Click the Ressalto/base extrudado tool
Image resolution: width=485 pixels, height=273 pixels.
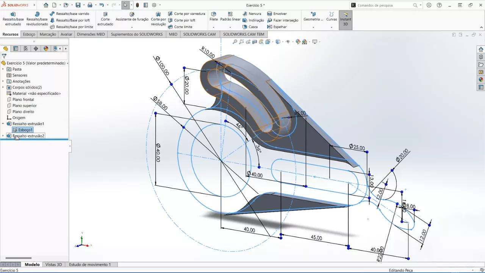pos(13,19)
